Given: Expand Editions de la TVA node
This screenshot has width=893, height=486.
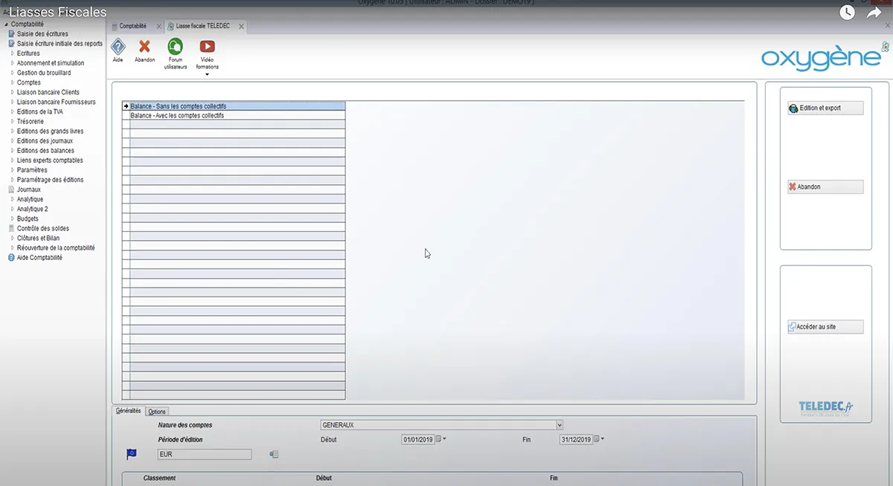Looking at the screenshot, I should (x=12, y=111).
